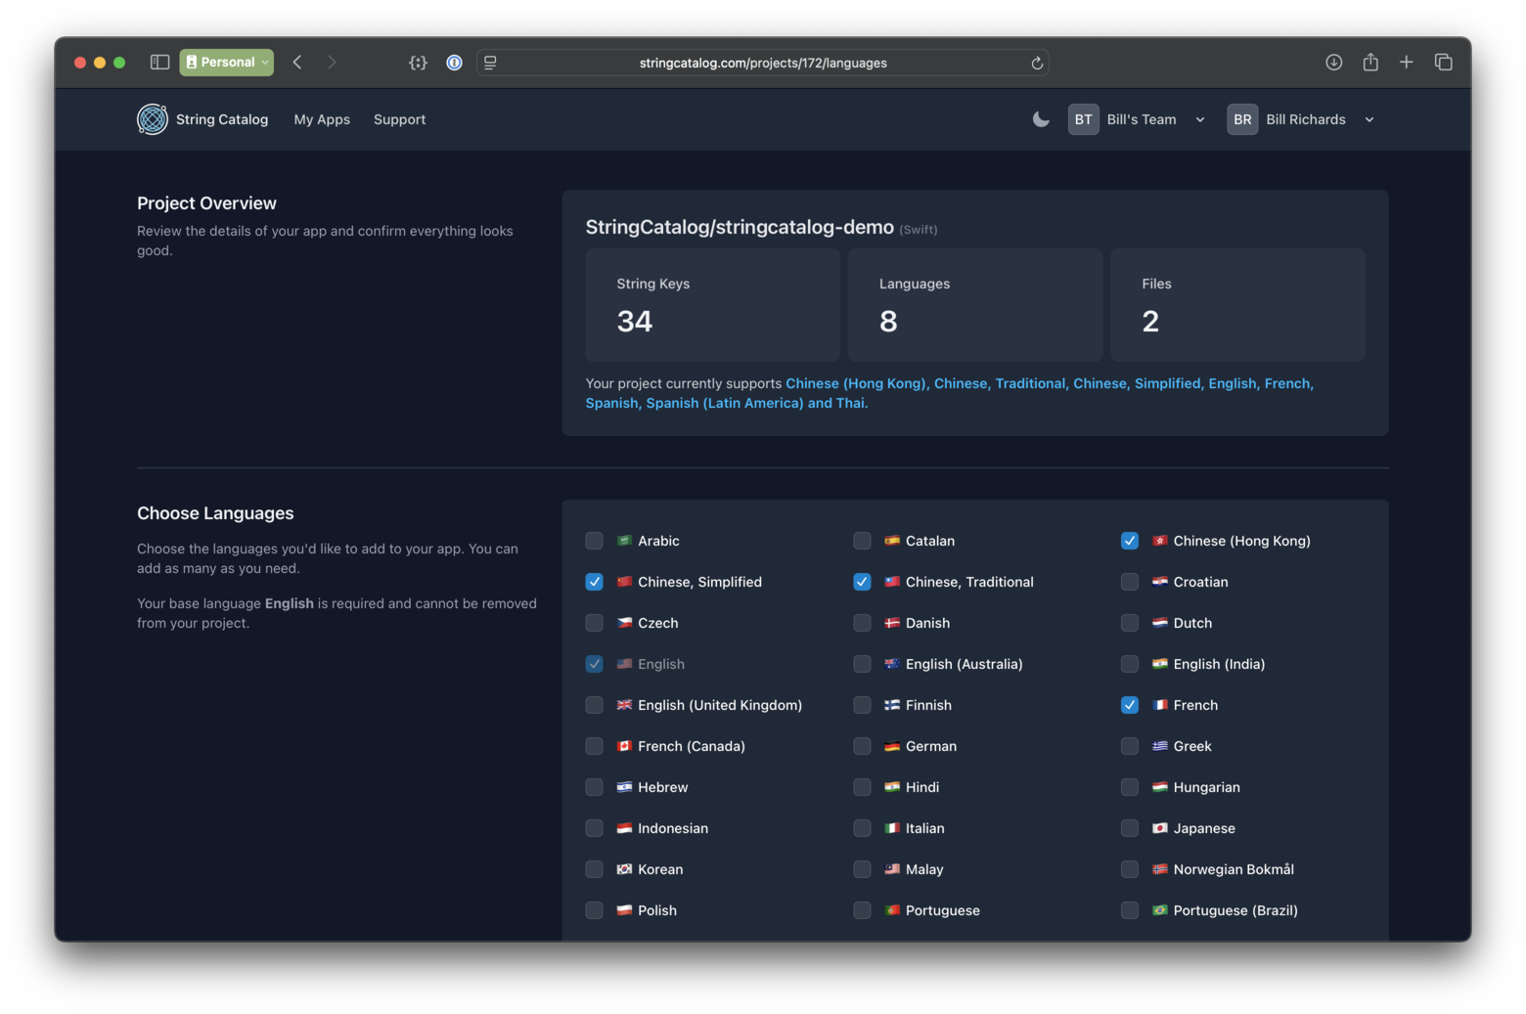
Task: Click the Choose Languages heading
Action: tap(215, 513)
